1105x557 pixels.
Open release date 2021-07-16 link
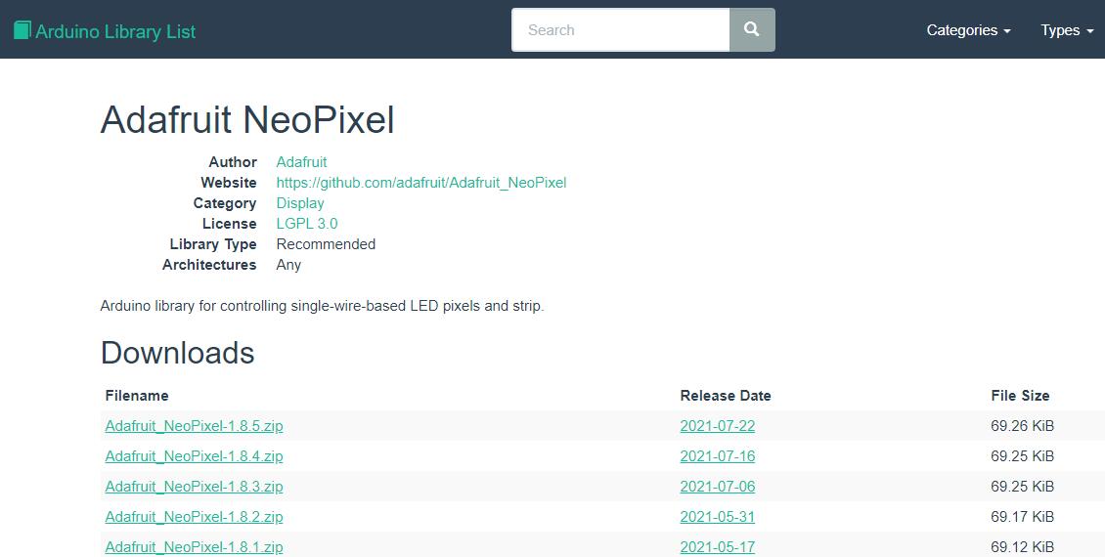click(x=718, y=456)
